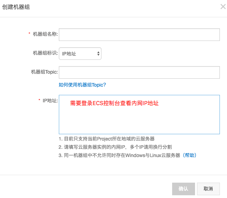Open the (帮助) link in note 3
Screen dimensions: 227x198
coord(189,155)
